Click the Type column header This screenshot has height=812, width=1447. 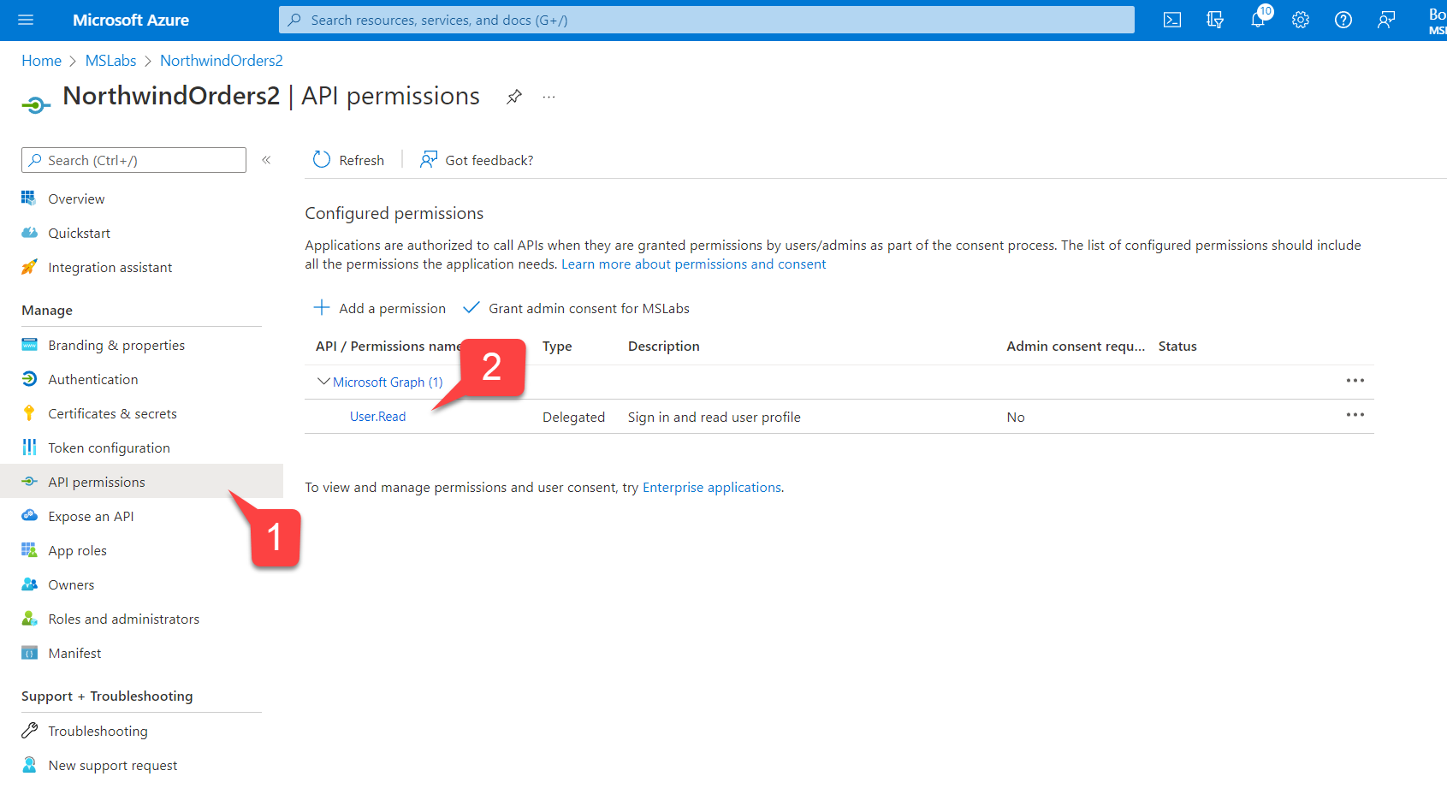tap(557, 346)
